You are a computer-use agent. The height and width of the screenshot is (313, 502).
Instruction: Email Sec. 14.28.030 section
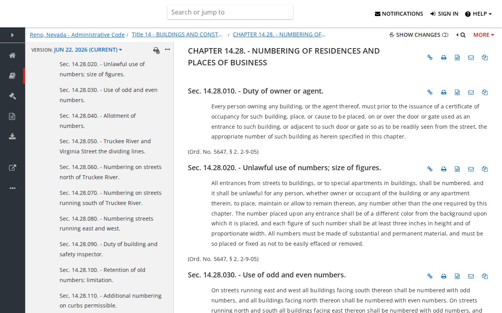click(x=471, y=276)
